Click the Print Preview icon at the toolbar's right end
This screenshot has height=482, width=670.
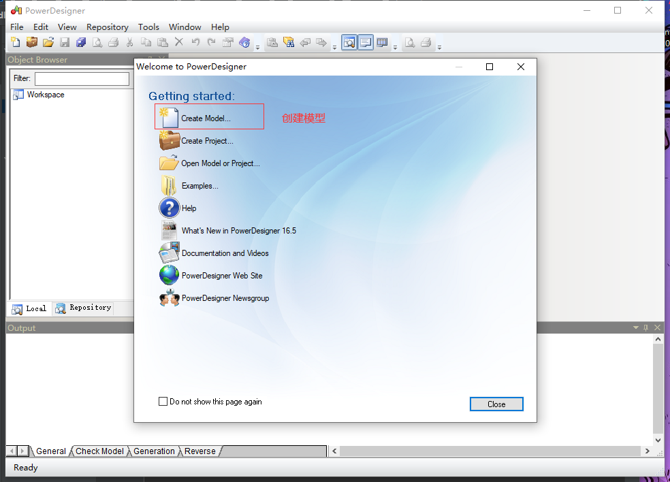pos(410,42)
